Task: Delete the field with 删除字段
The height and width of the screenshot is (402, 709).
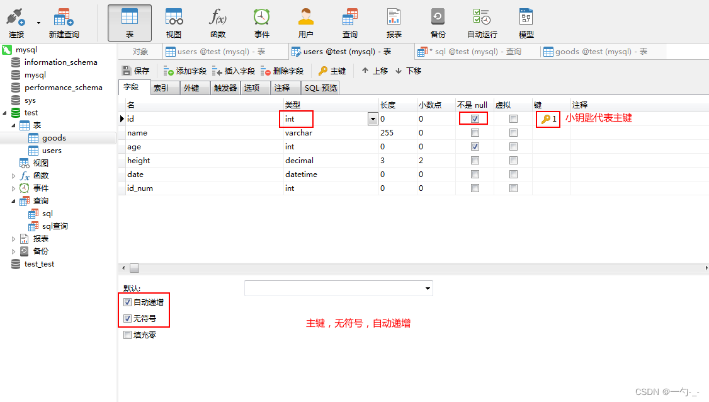Action: 281,71
